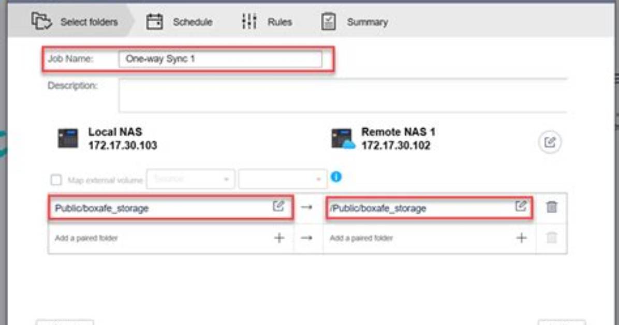The height and width of the screenshot is (325, 619).
Task: Click local Add a paired folder text
Action: [86, 238]
